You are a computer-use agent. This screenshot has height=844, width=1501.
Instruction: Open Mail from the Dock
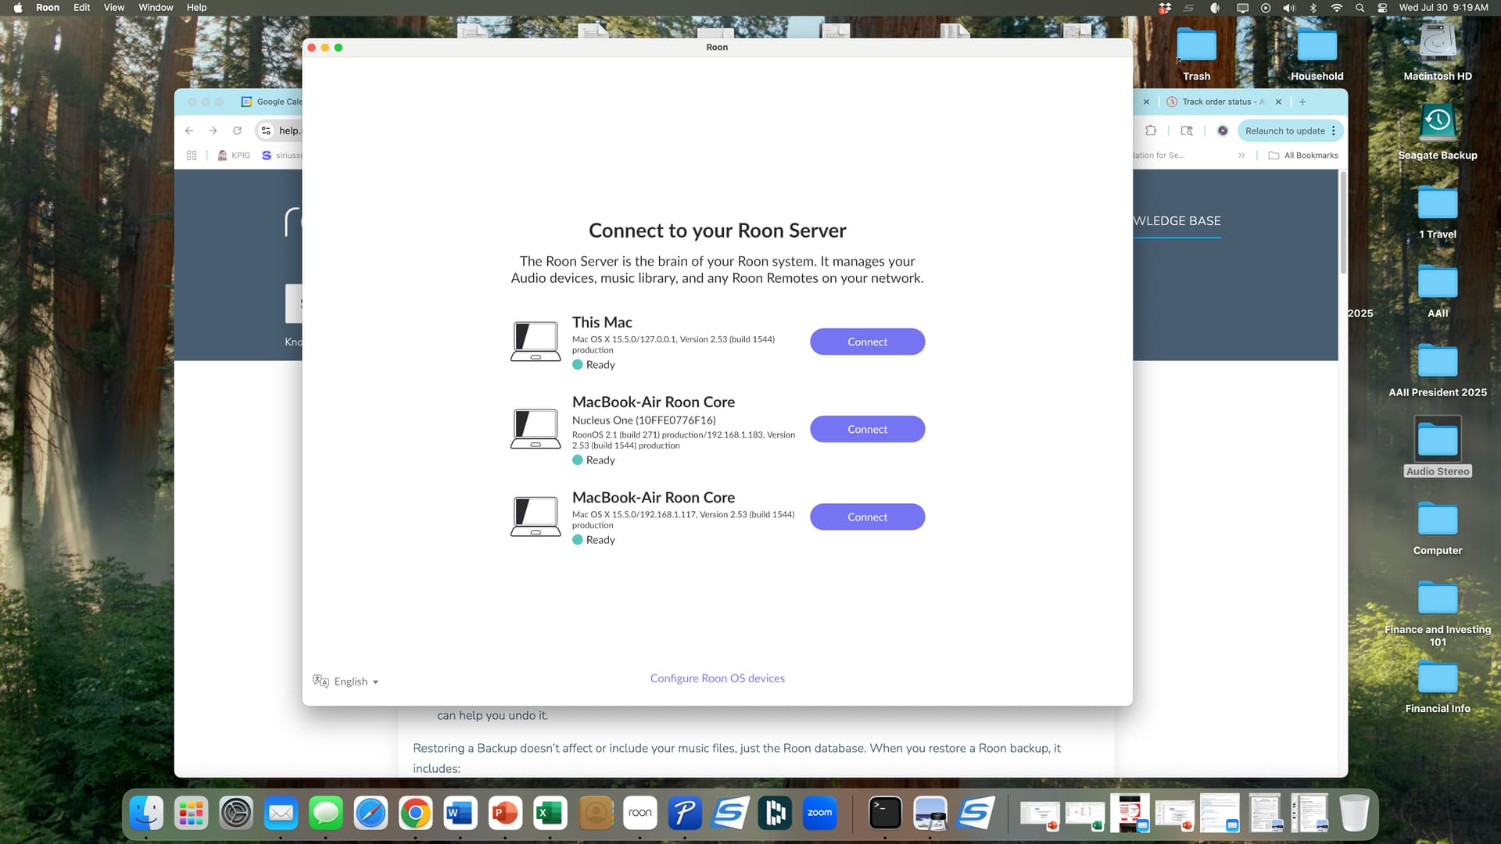[x=281, y=814]
